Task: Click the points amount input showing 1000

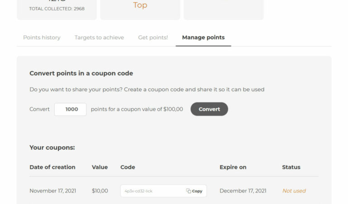Action: (x=70, y=109)
